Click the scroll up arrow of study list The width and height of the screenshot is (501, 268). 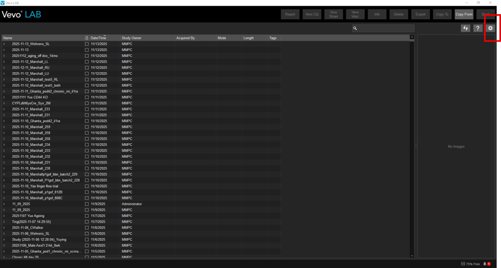click(412, 37)
